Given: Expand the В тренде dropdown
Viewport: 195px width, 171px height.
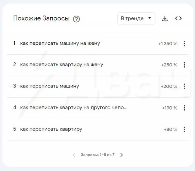Looking at the screenshot, I should click(136, 18).
